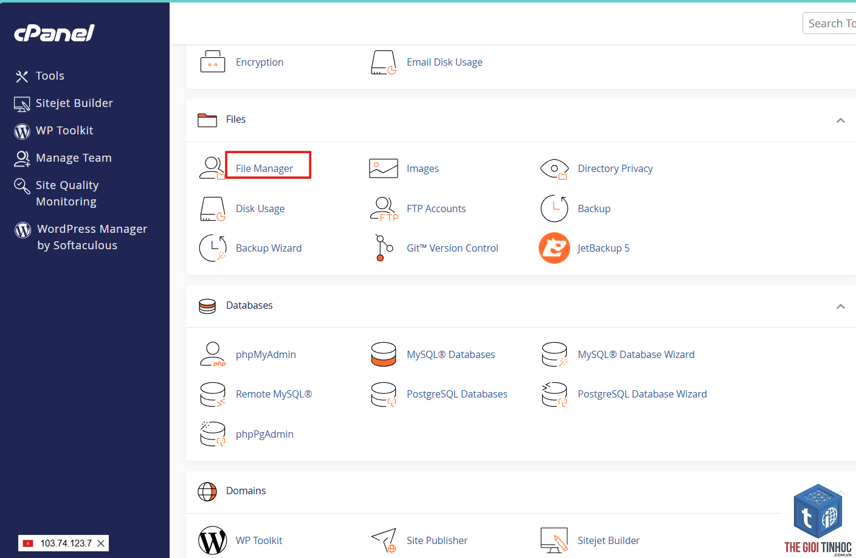Collapse the Databases section chevron
Viewport: 856px width, 558px height.
(841, 306)
